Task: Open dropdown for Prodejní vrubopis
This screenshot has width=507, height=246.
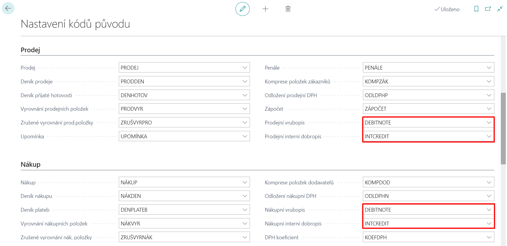Action: 489,122
